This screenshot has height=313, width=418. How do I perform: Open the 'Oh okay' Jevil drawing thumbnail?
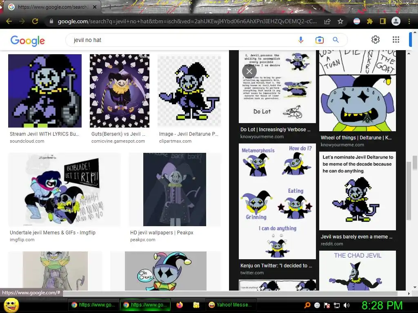coord(166,271)
